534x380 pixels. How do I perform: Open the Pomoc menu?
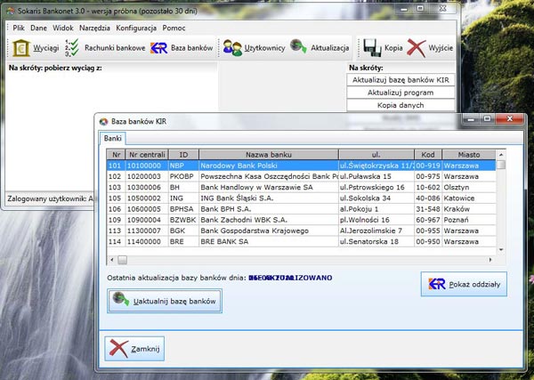tap(174, 28)
